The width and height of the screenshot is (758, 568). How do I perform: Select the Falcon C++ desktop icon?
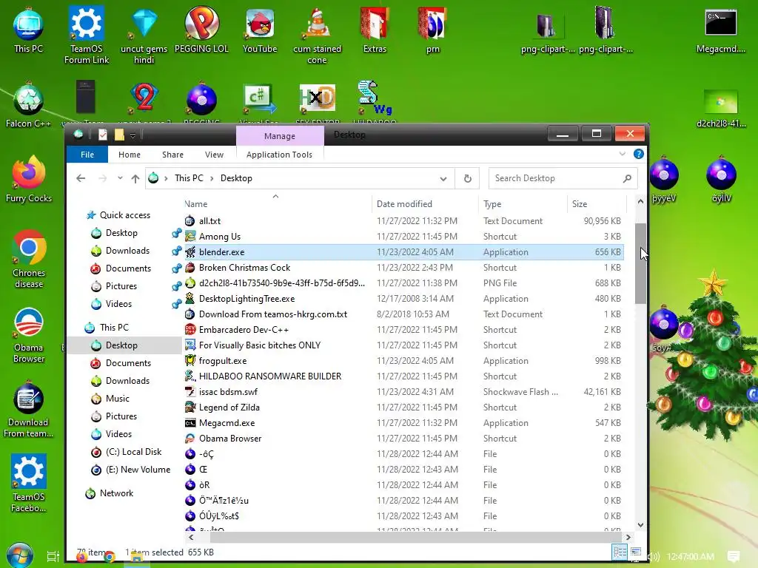pyautogui.click(x=29, y=105)
